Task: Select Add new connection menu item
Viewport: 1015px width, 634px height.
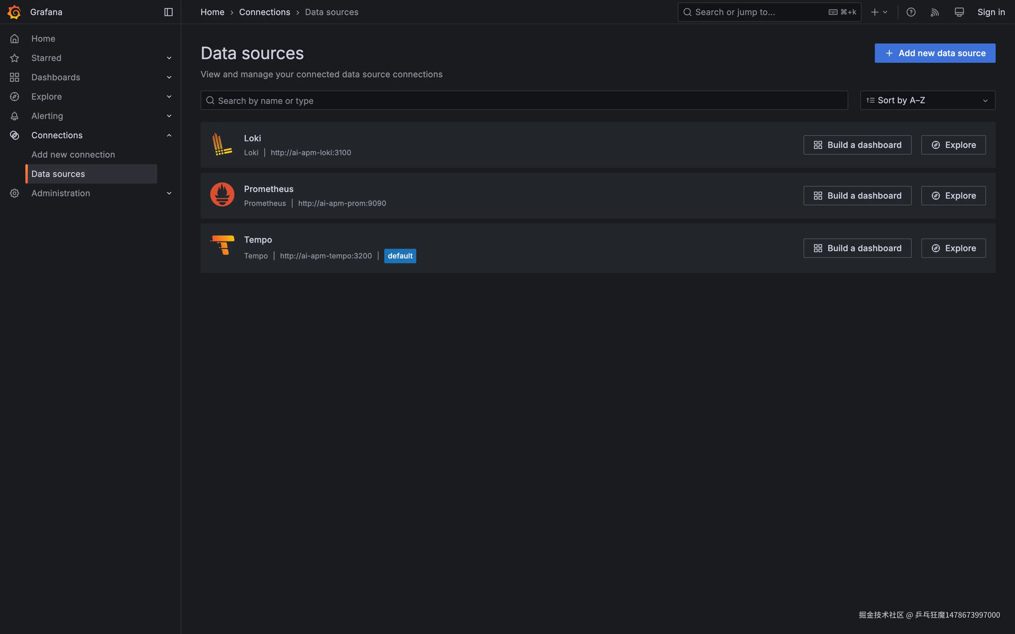Action: point(73,154)
